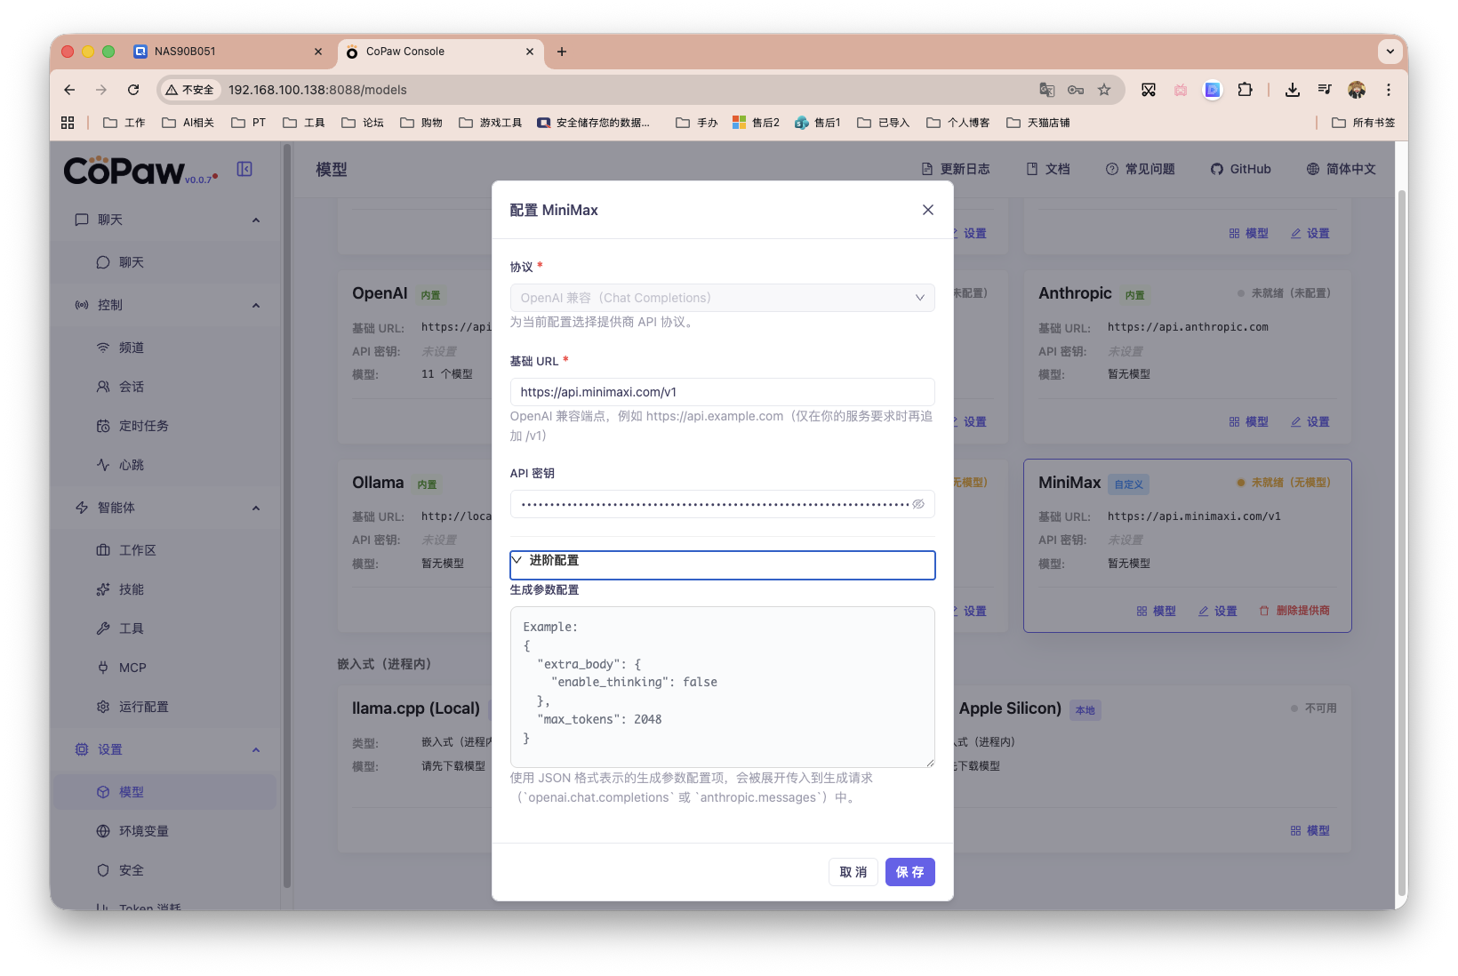The image size is (1458, 976).
Task: Click the translate page icon
Action: pyautogui.click(x=1047, y=90)
